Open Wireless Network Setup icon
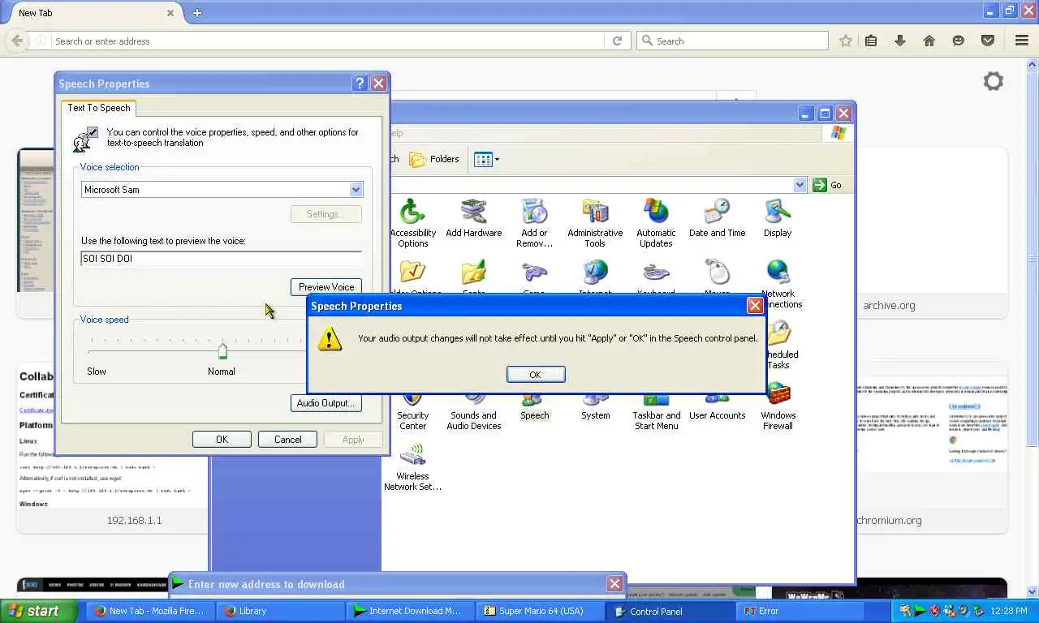This screenshot has height=623, width=1039. pos(412,466)
